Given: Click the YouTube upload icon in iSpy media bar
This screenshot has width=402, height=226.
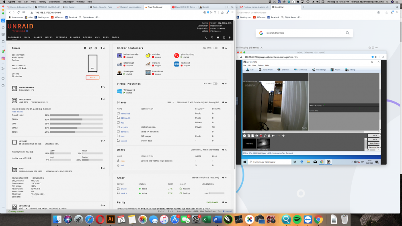Looking at the screenshot, I should [261, 136].
